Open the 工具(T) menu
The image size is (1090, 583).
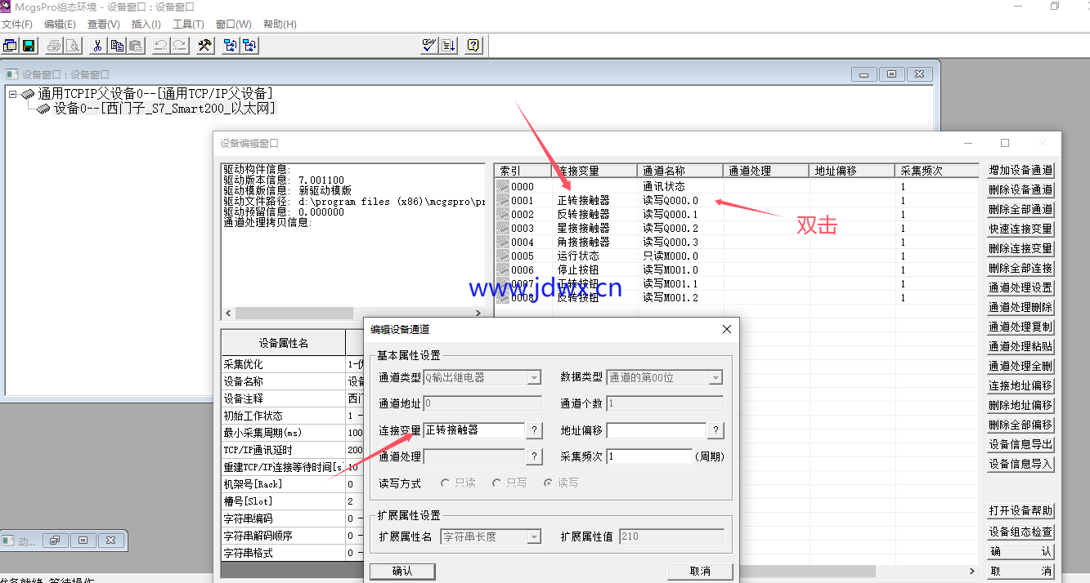point(189,24)
